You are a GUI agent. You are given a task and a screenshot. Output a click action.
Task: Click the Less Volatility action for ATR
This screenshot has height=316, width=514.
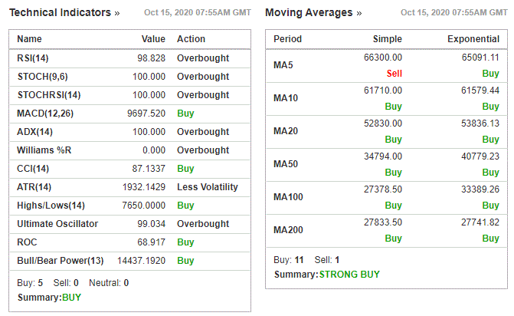[x=208, y=186]
